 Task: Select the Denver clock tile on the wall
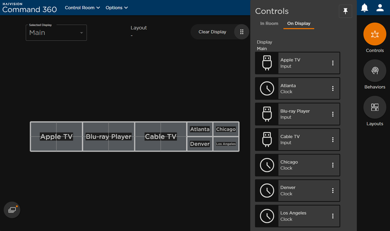click(200, 144)
